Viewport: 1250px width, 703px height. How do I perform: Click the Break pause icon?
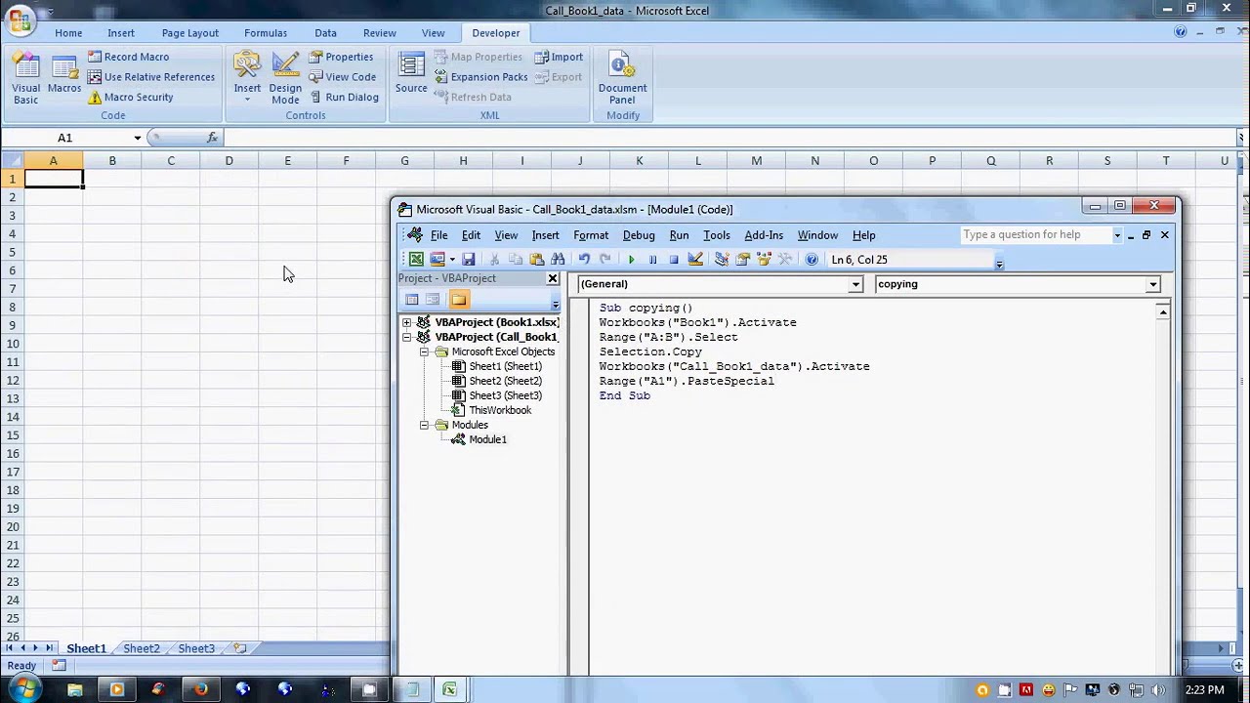[x=652, y=260]
